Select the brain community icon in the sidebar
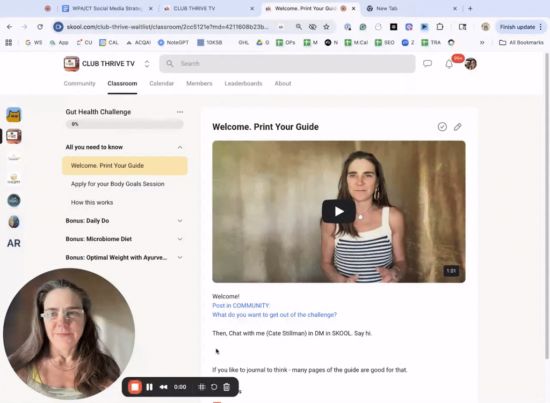The image size is (550, 403). (x=13, y=222)
